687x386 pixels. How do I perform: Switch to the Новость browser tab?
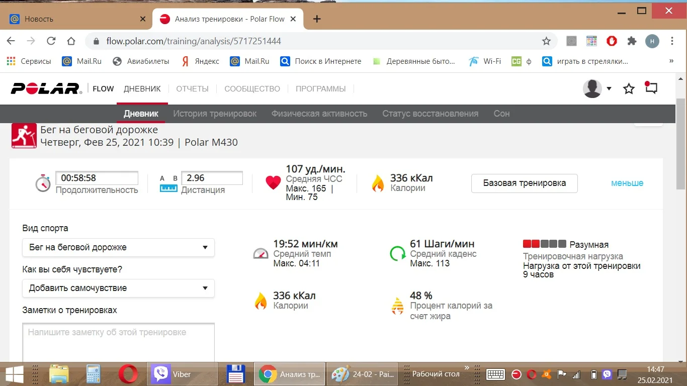coord(77,19)
